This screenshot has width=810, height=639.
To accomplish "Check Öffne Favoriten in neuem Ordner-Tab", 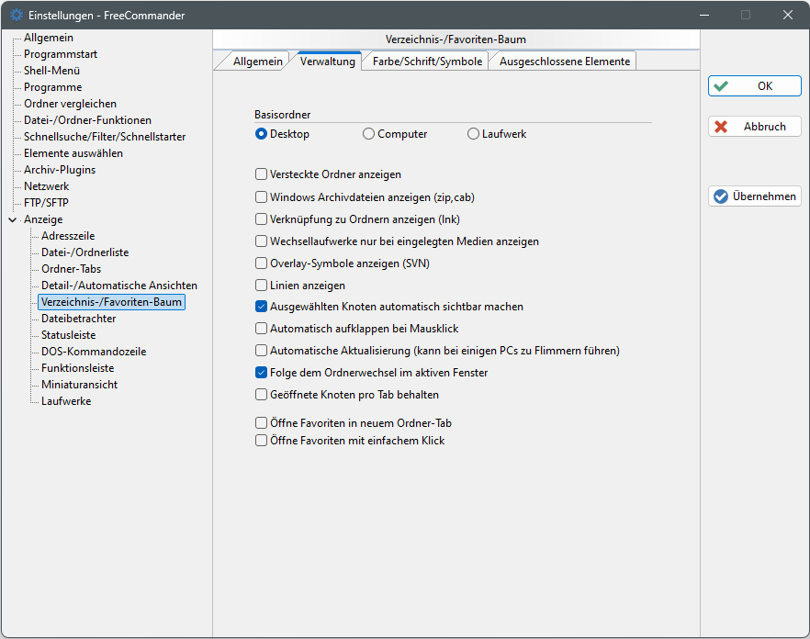I will pyautogui.click(x=262, y=423).
